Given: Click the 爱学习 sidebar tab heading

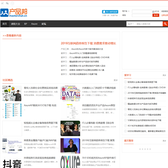Looking at the screenshot, I should click(128, 75).
